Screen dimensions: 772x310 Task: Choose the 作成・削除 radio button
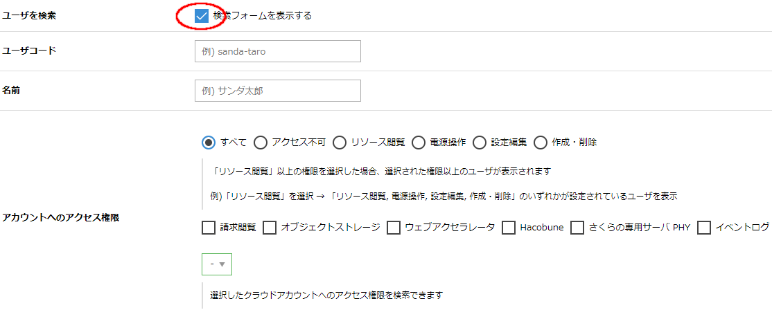[x=541, y=143]
